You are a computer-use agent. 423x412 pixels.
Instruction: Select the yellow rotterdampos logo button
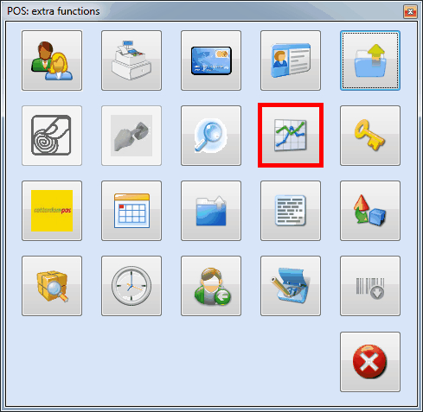coord(52,211)
